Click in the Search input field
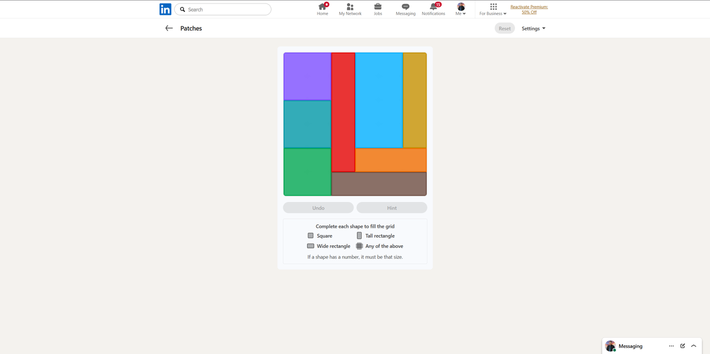 coord(227,9)
